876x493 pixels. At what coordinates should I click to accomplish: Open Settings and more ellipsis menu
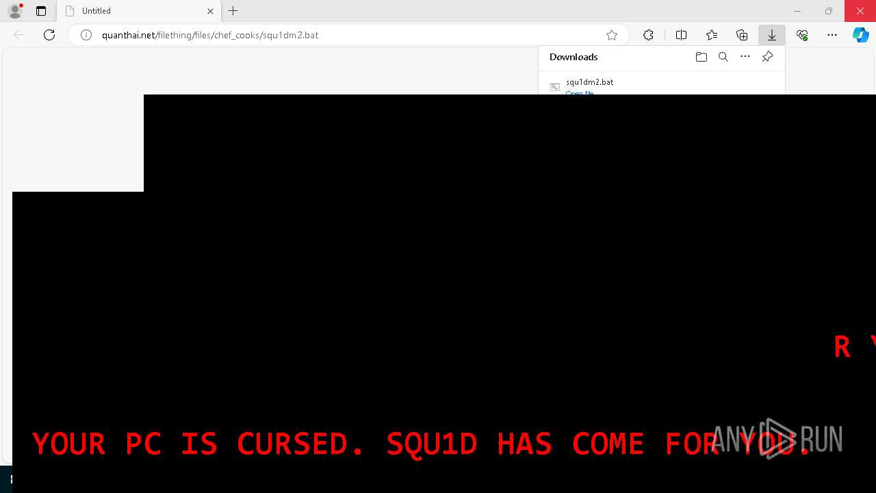[x=832, y=35]
